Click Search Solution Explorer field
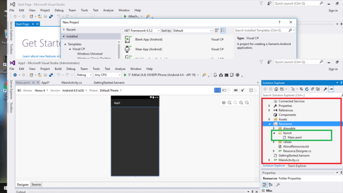The width and height of the screenshot is (343, 193). tap(301, 95)
